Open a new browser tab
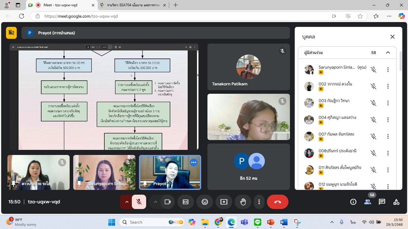The height and width of the screenshot is (229, 408). pos(176,5)
